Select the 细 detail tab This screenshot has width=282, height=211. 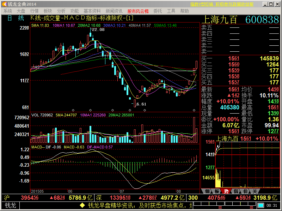tap(207, 191)
